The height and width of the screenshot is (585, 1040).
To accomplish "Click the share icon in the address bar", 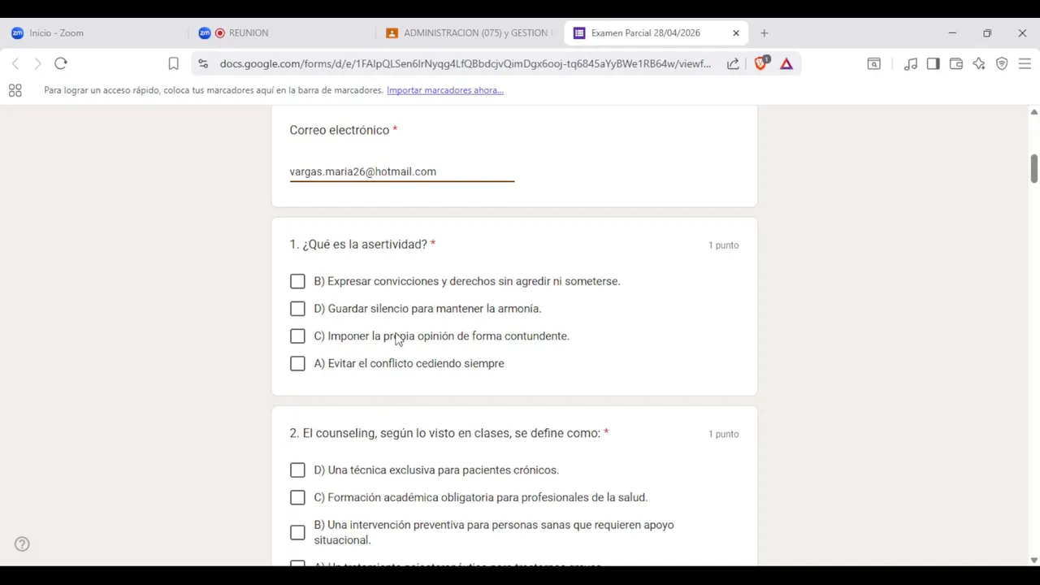I will (733, 63).
